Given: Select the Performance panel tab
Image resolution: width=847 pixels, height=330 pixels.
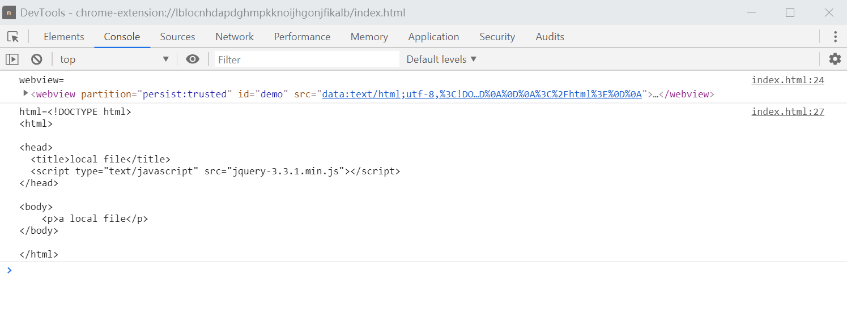Looking at the screenshot, I should coord(302,36).
